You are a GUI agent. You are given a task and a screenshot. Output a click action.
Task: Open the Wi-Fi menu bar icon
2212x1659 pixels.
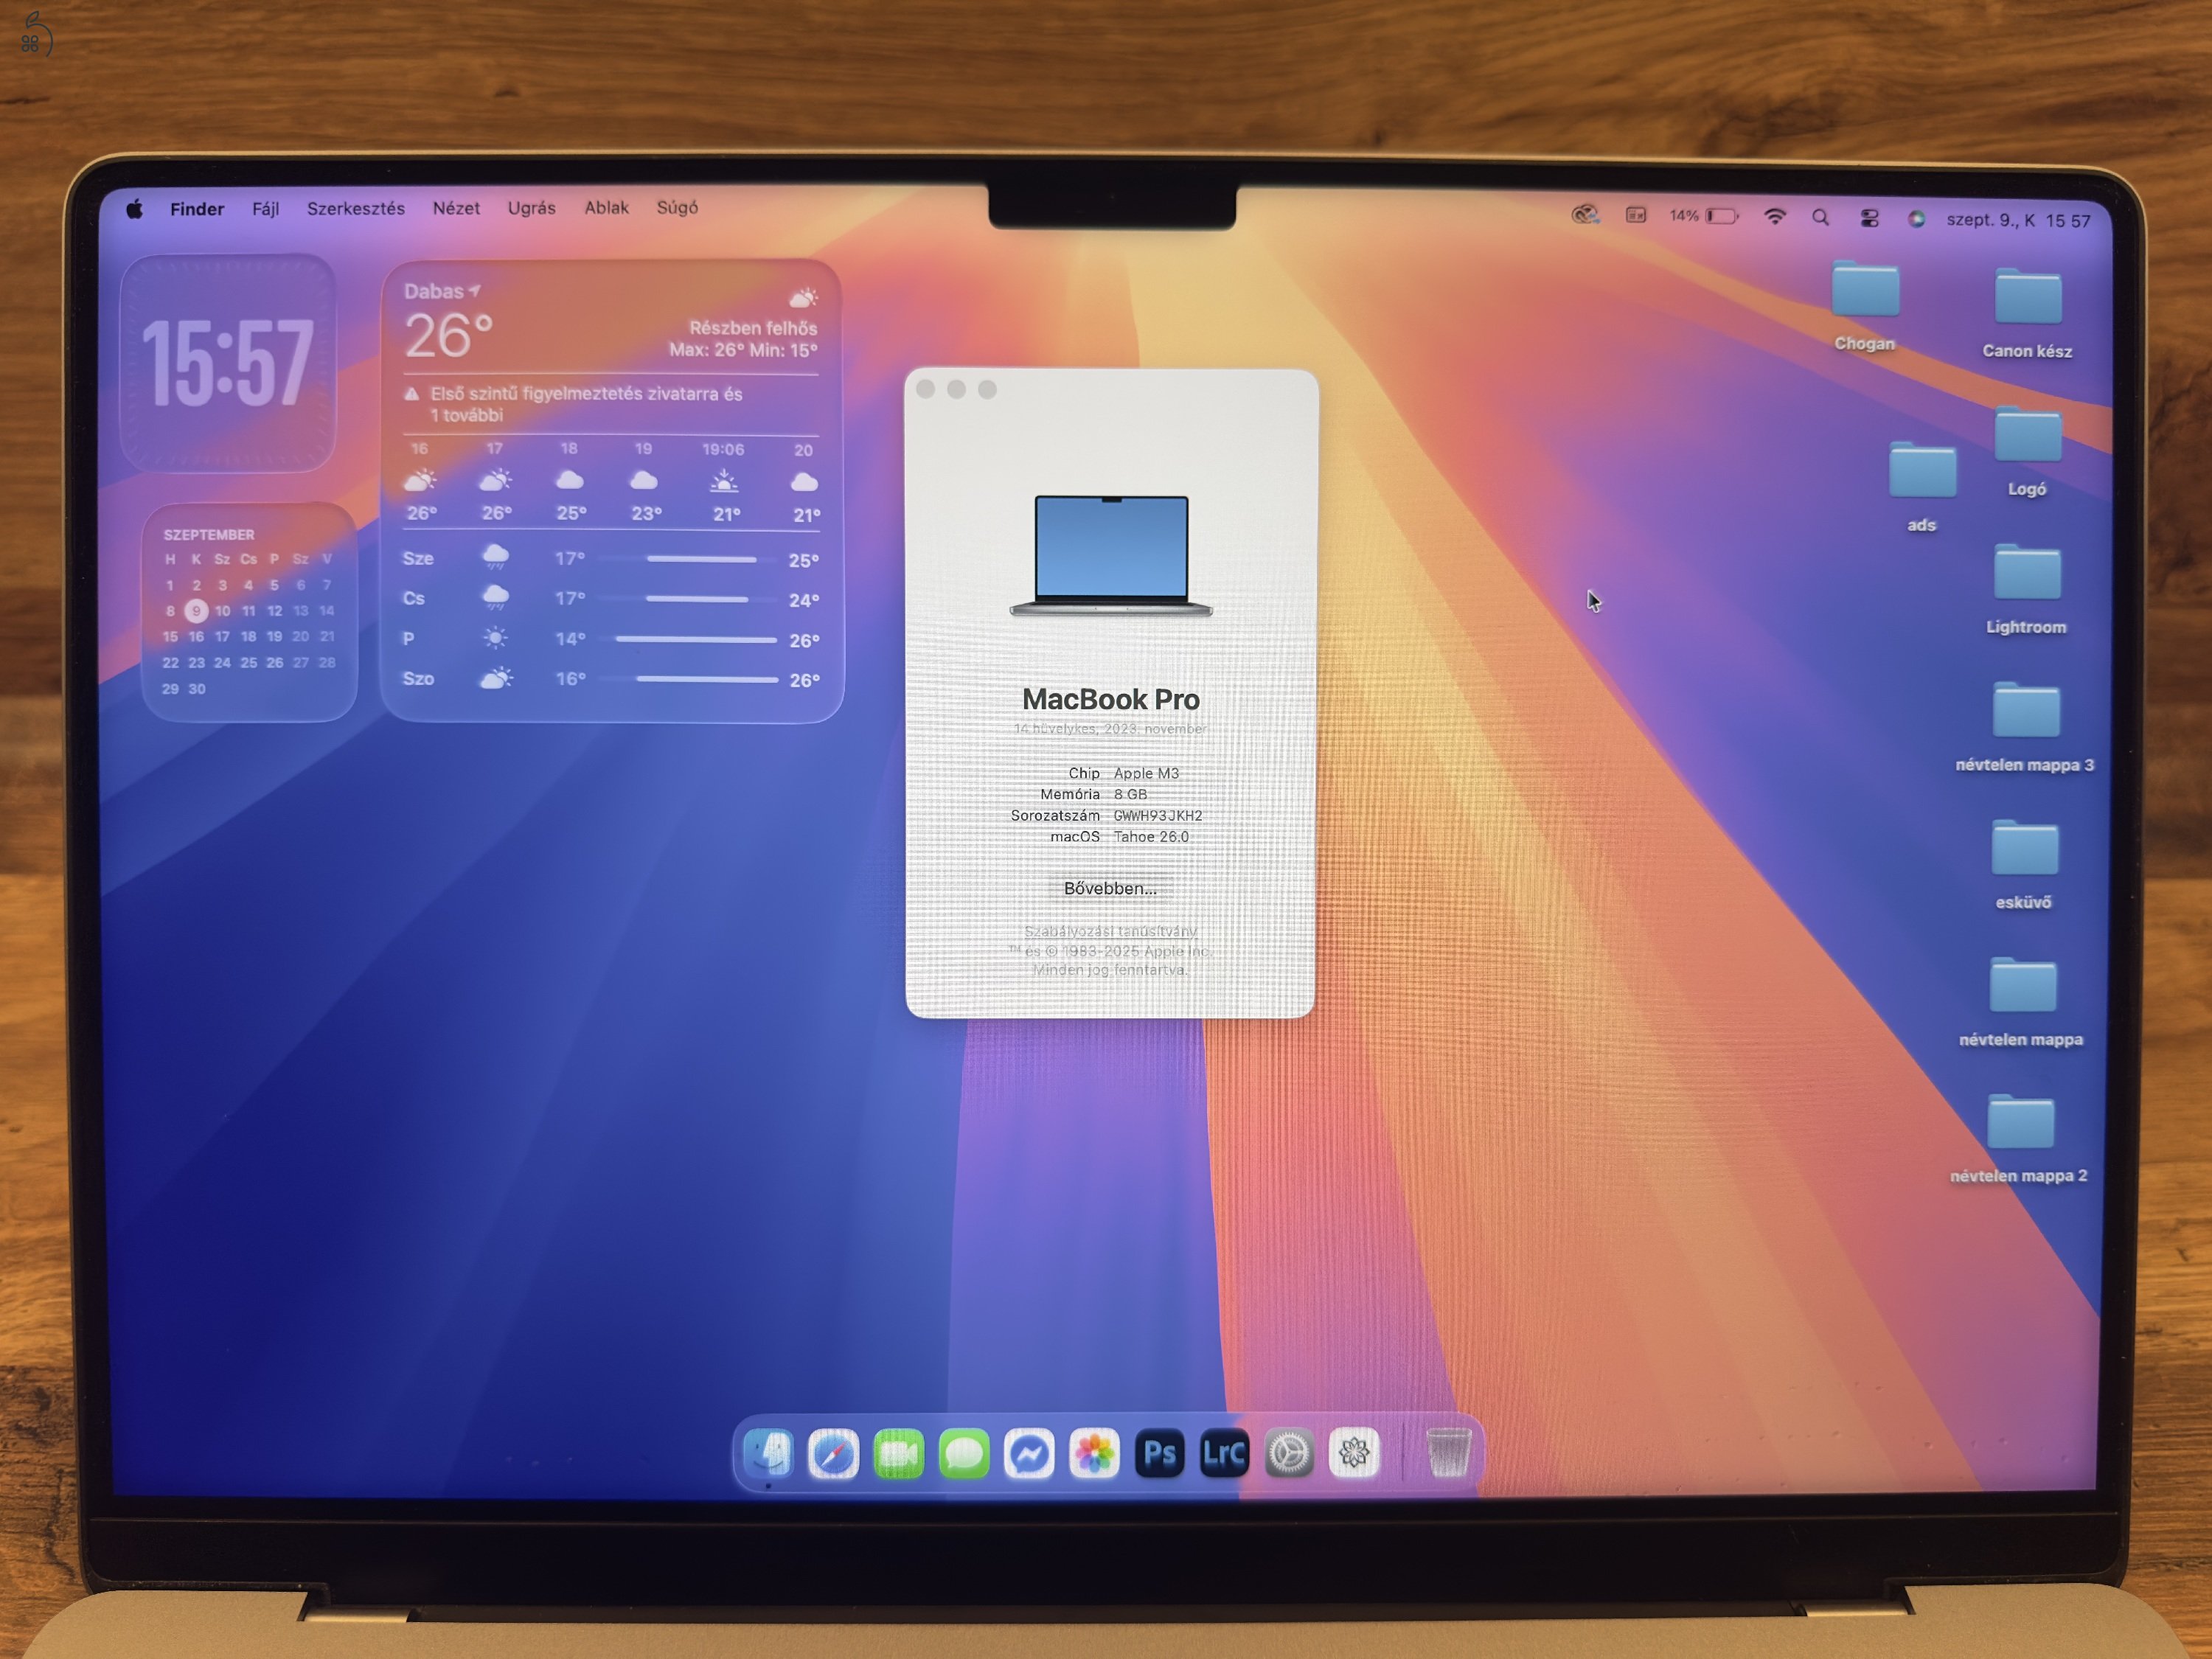tap(1775, 216)
